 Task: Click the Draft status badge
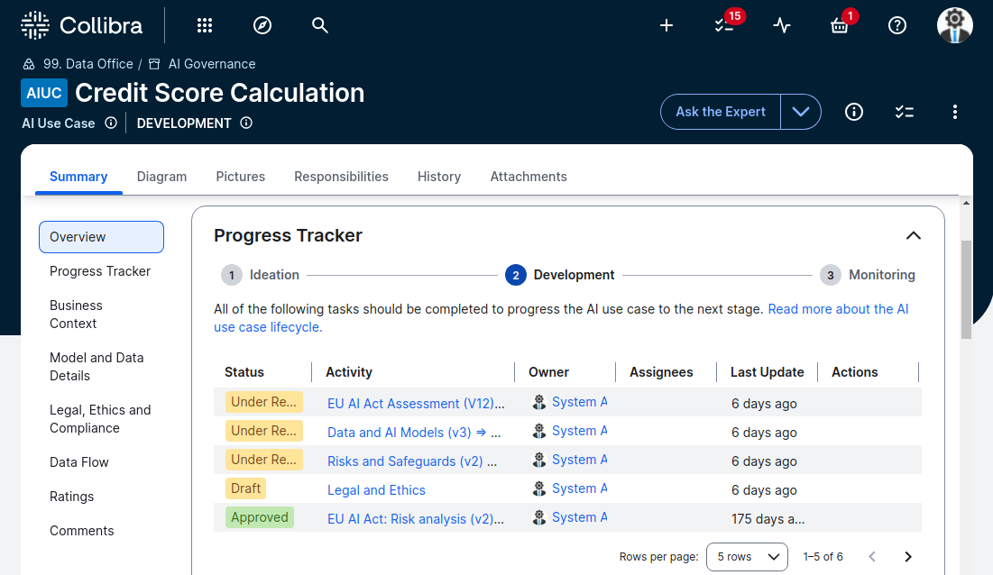pyautogui.click(x=245, y=488)
